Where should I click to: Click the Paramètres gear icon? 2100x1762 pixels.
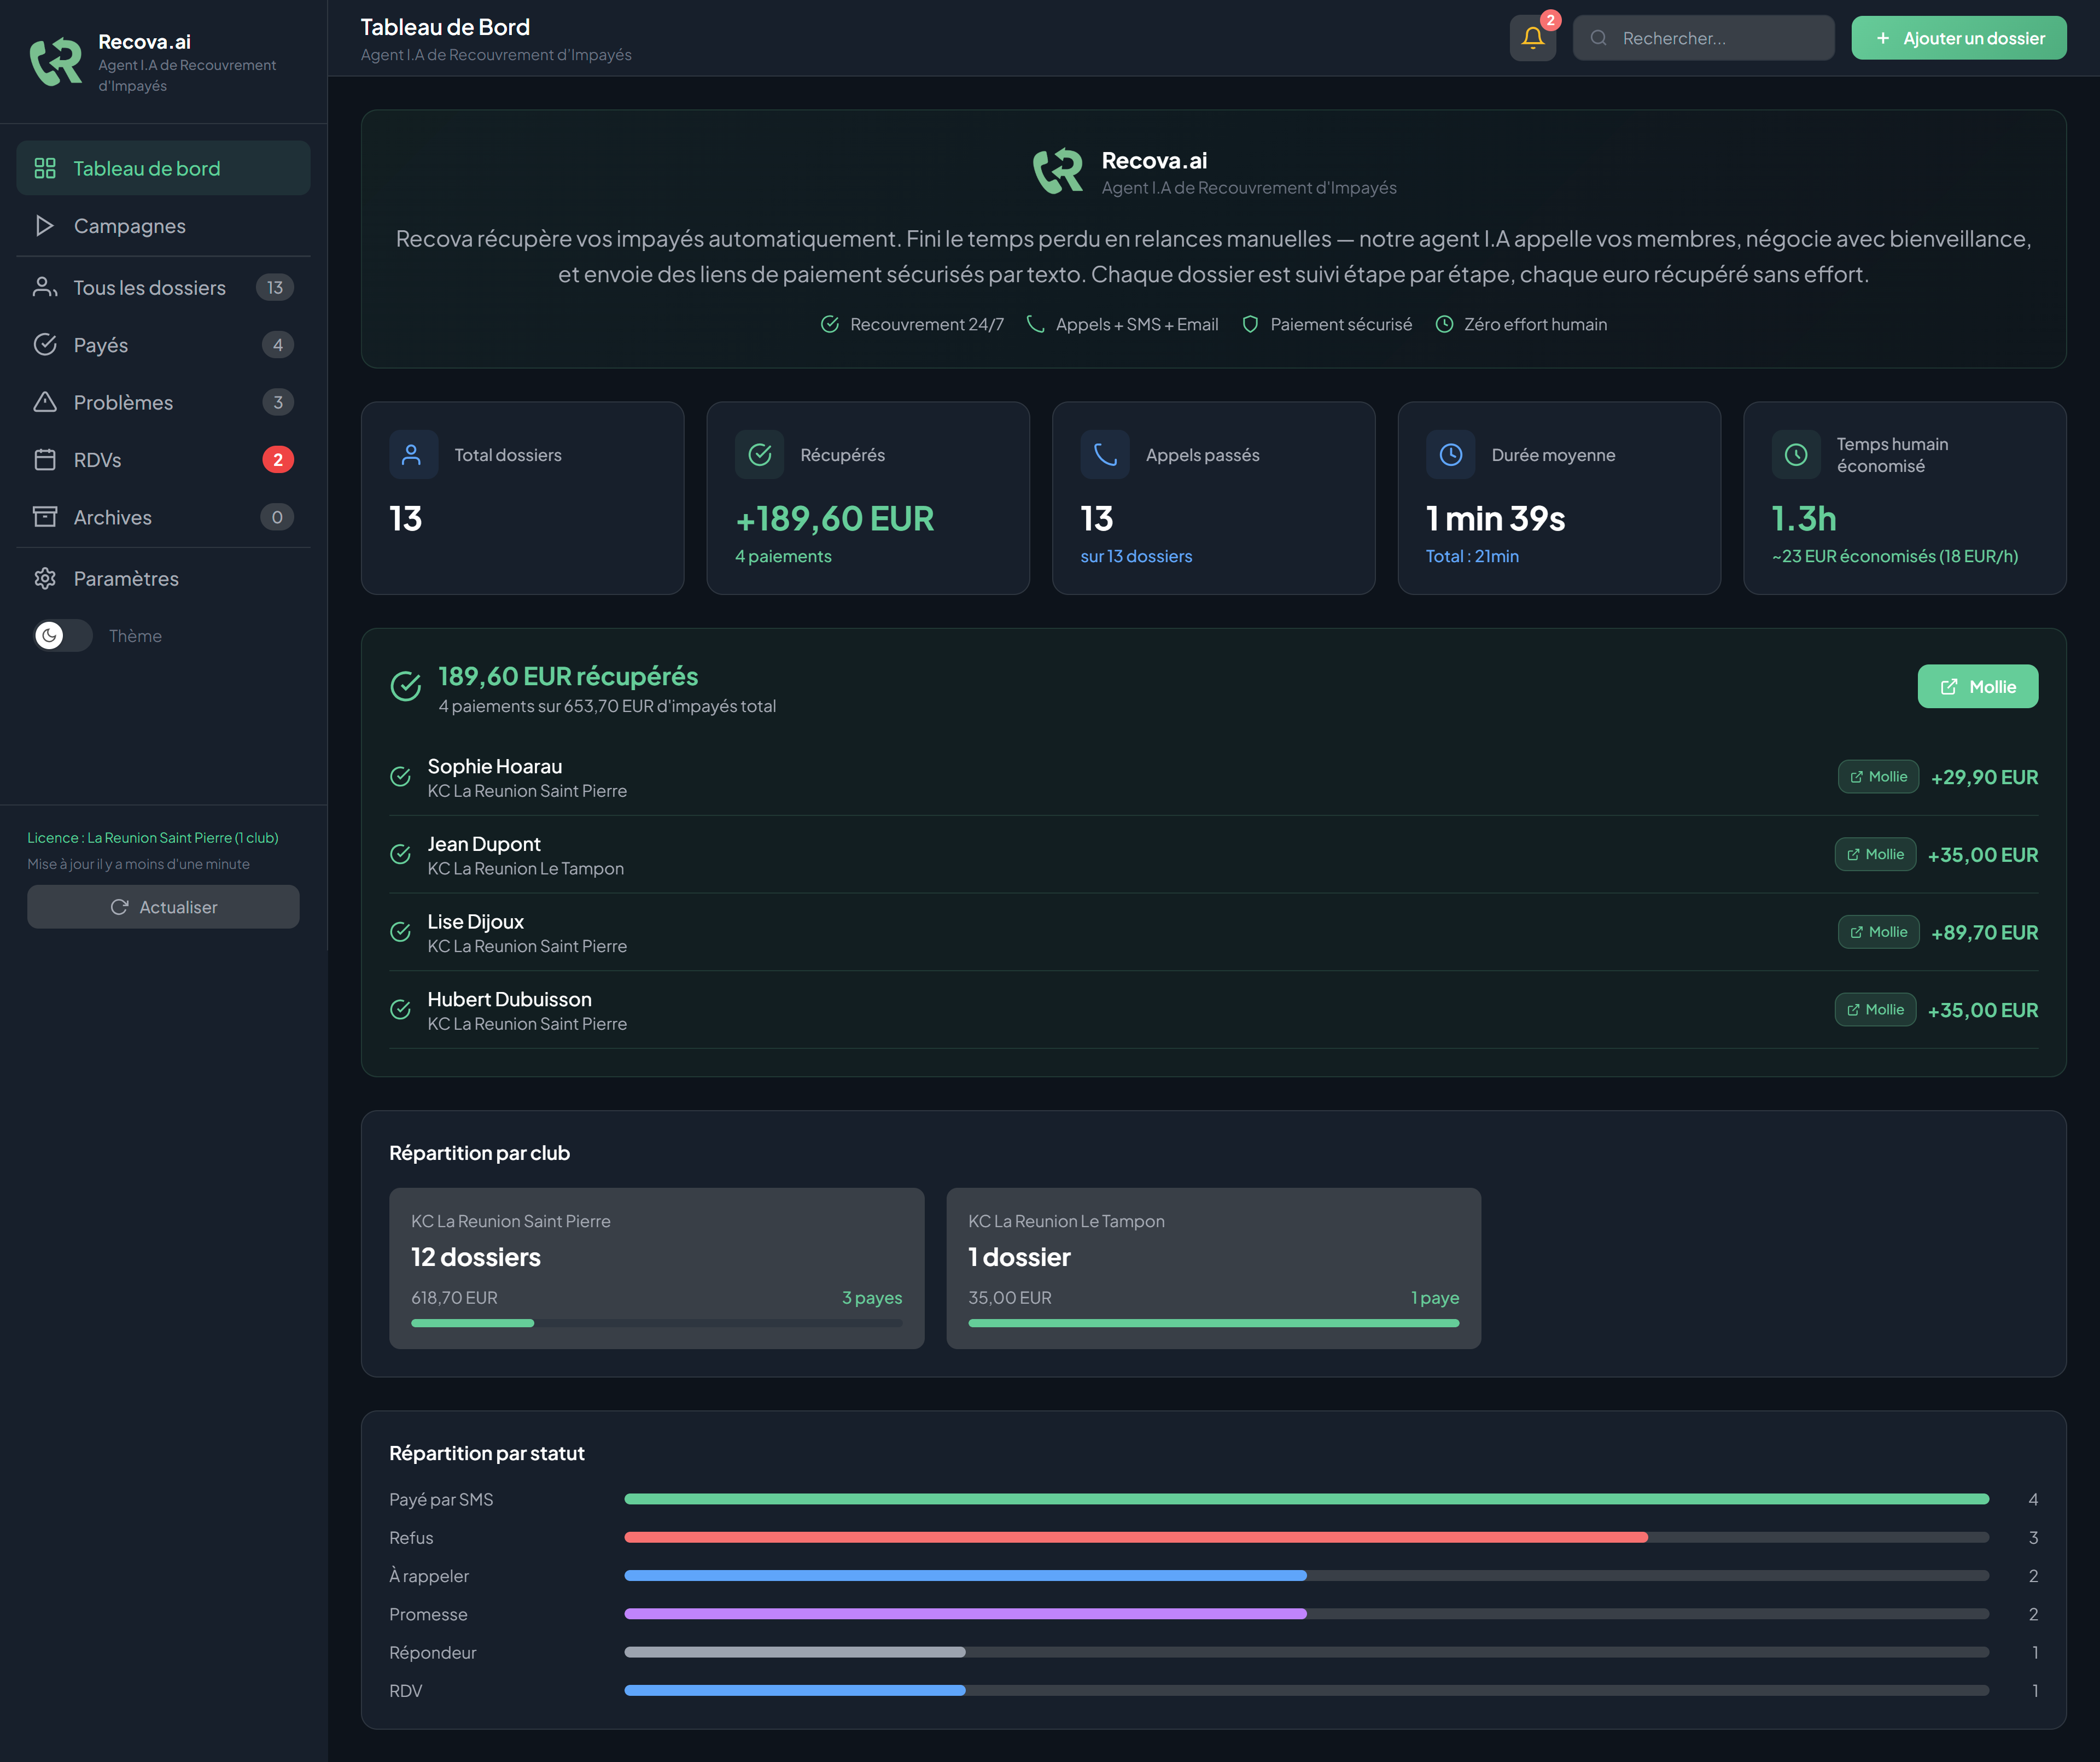(45, 579)
